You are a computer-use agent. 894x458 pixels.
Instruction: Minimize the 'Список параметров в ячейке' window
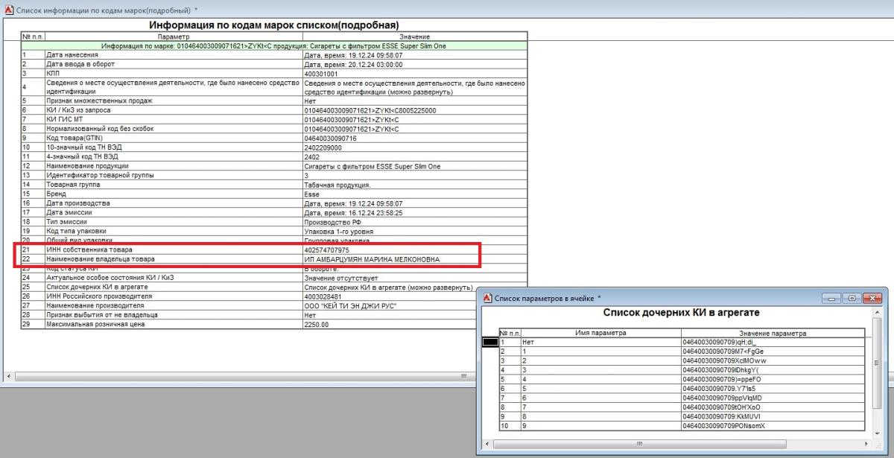pyautogui.click(x=831, y=298)
